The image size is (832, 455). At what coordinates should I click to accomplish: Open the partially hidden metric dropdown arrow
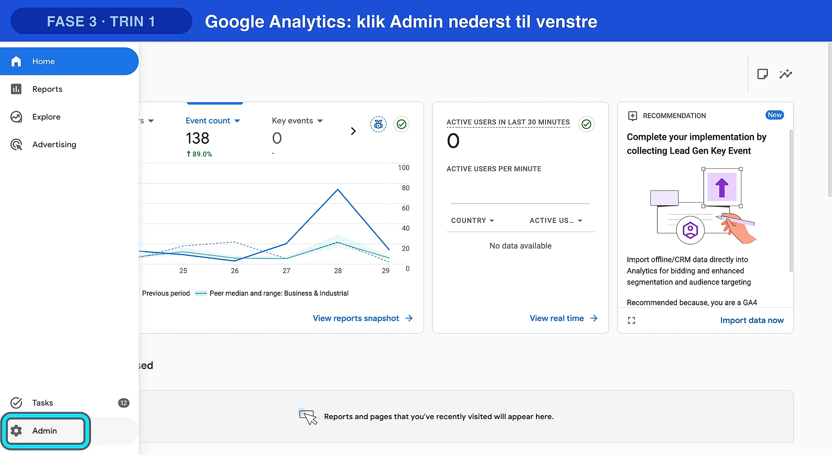pos(151,121)
